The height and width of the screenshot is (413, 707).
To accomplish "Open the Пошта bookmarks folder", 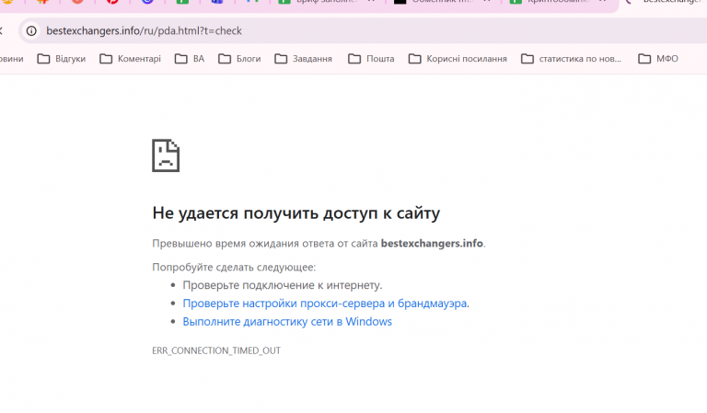I will click(372, 59).
